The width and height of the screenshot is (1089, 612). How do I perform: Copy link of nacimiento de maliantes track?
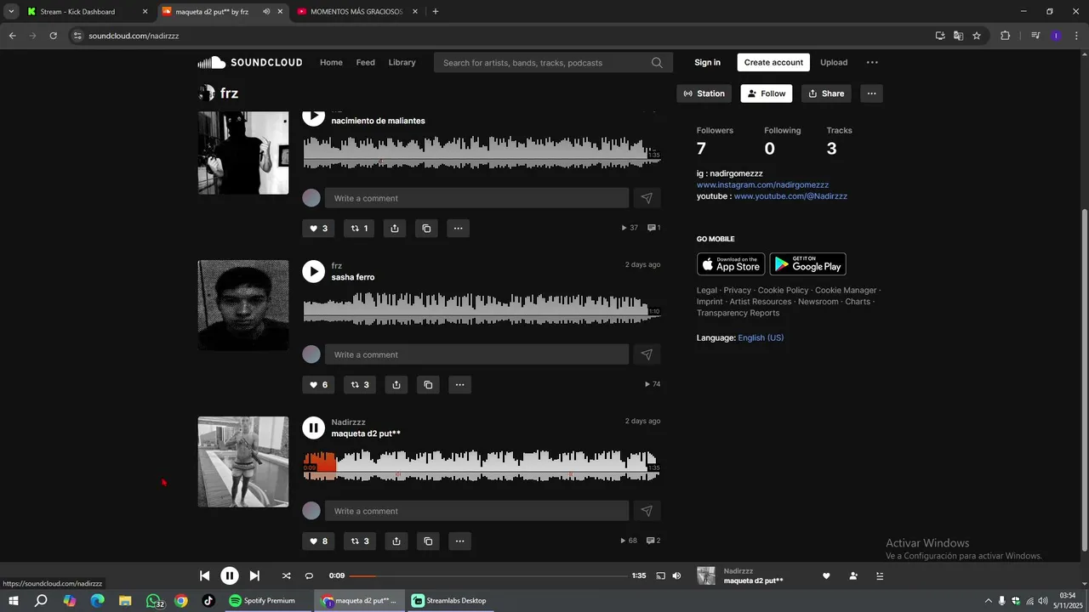[426, 228]
